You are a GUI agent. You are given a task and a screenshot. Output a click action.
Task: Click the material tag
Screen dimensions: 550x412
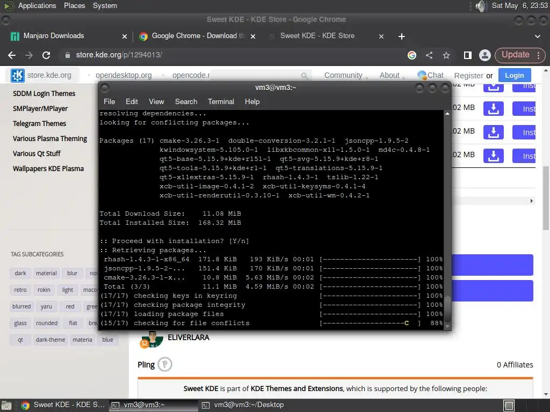coord(46,273)
